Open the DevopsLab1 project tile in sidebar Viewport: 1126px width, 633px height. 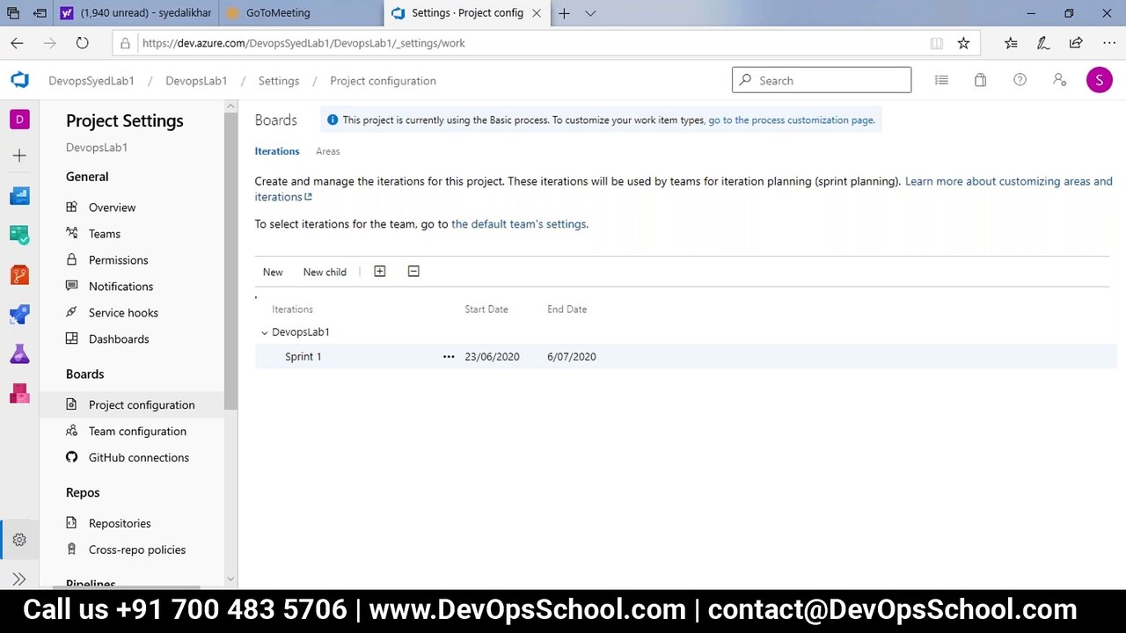(x=19, y=119)
